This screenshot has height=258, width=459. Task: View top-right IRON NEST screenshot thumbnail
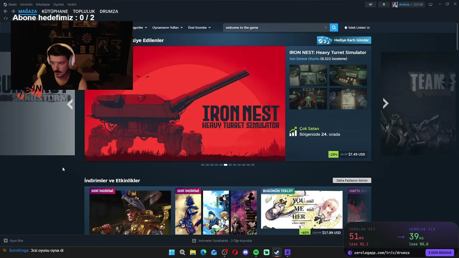(348, 75)
